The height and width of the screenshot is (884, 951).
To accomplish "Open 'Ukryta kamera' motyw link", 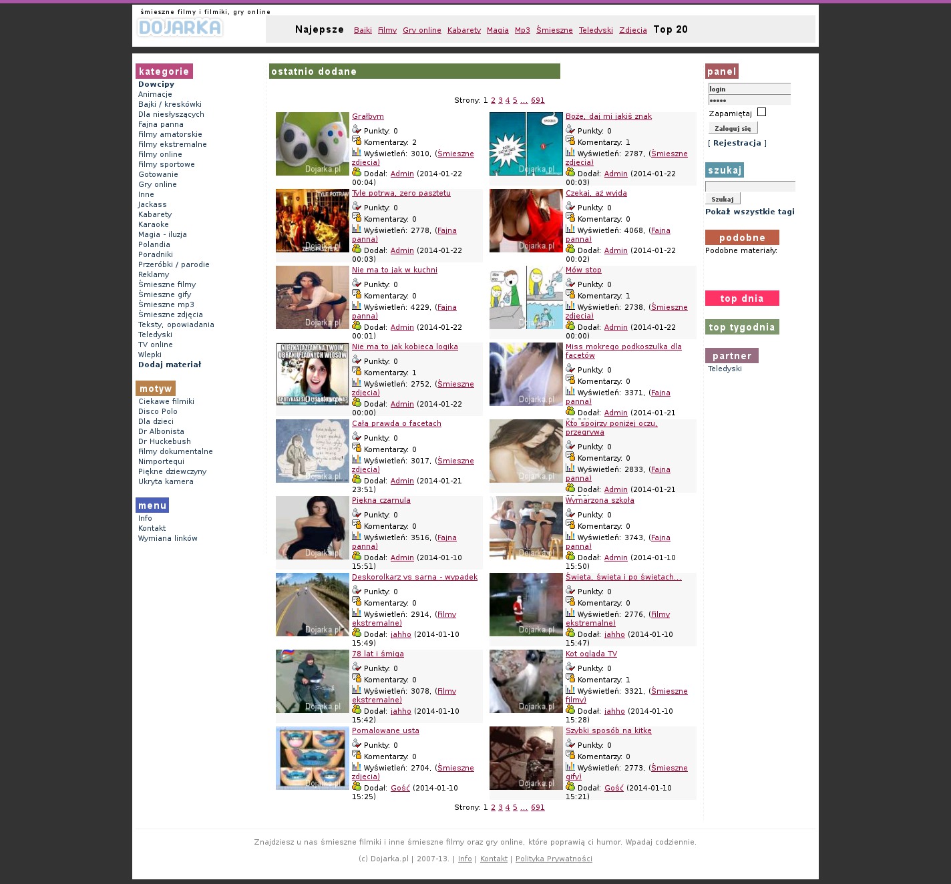I will click(166, 481).
